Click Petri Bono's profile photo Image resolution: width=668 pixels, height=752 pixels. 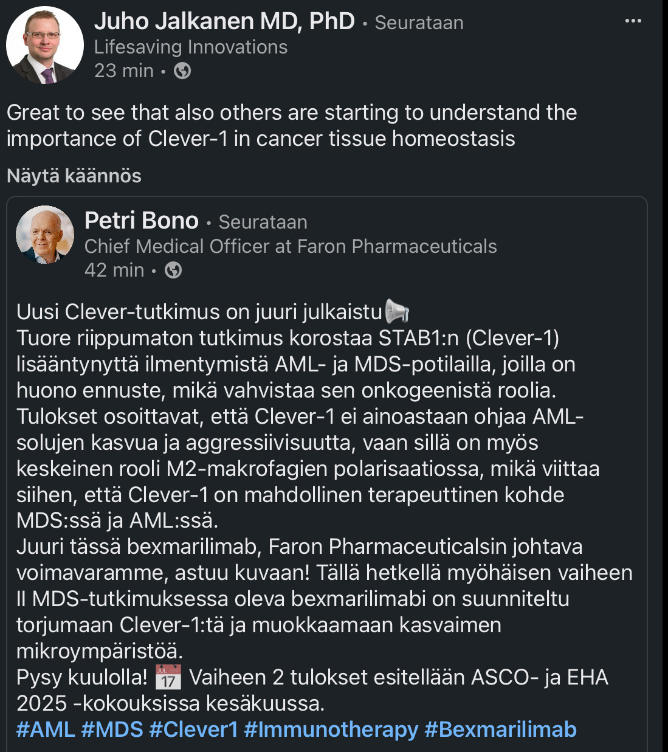[x=45, y=235]
